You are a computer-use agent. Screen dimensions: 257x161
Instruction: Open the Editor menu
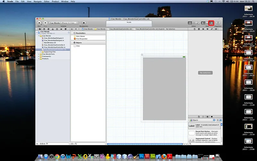pos(47,1)
